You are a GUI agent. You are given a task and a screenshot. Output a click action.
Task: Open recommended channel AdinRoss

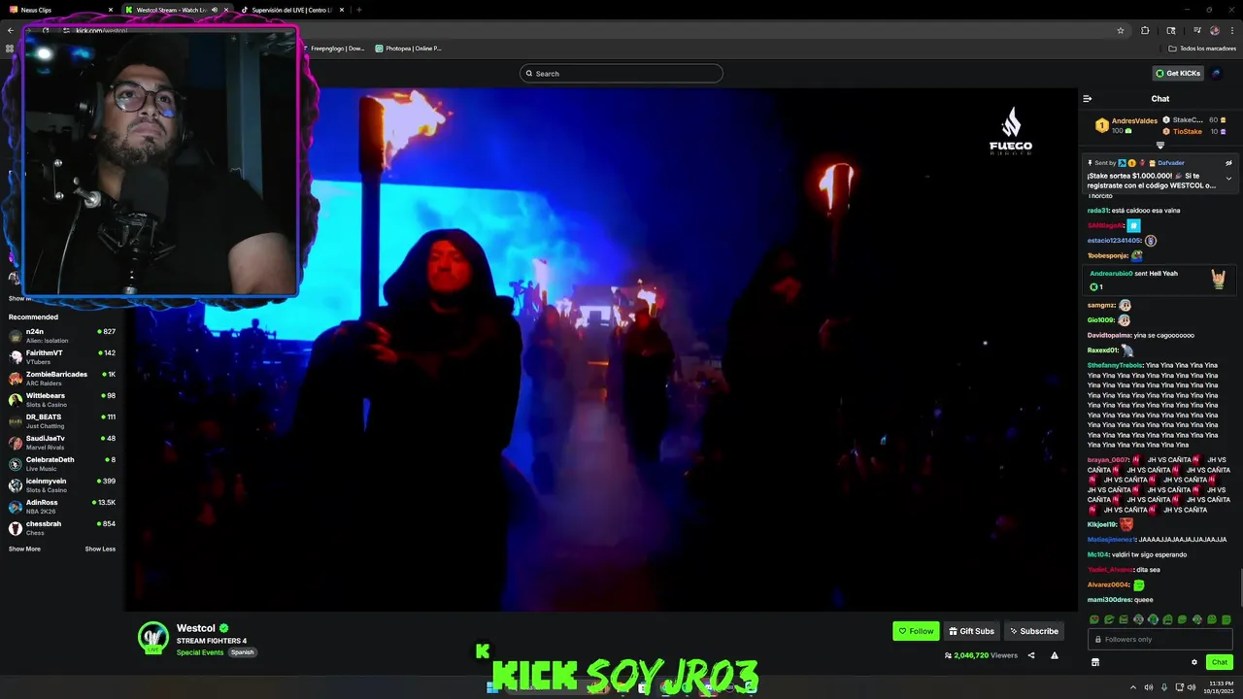(62, 507)
